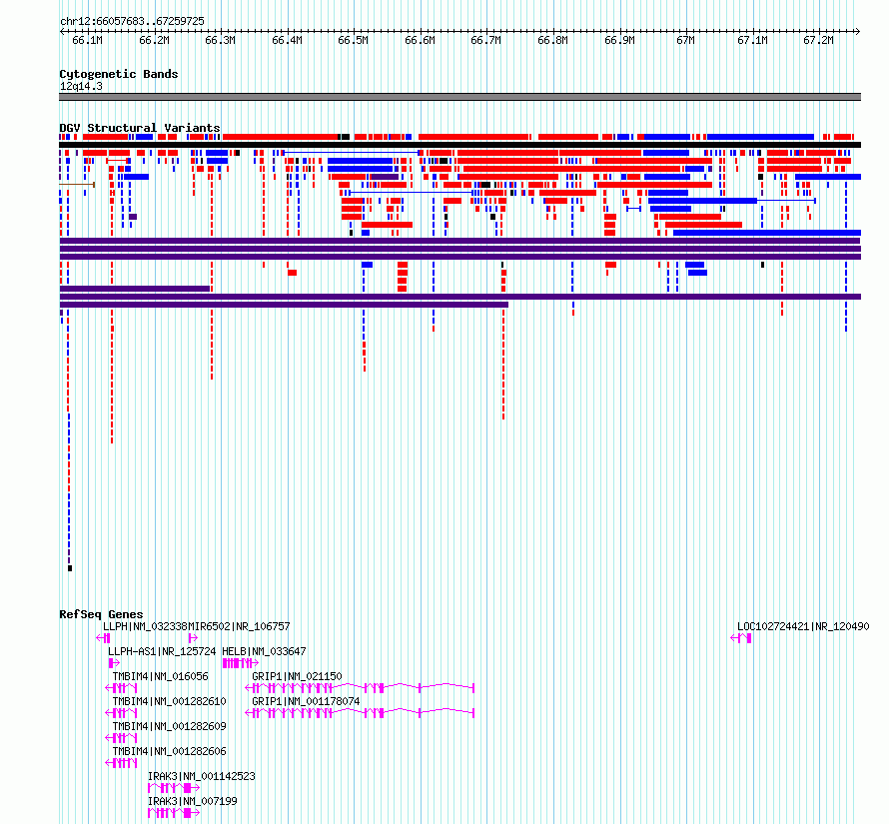Image resolution: width=889 pixels, height=824 pixels.
Task: Select GRIP1|NM_021150 transcript label
Action: coord(297,676)
